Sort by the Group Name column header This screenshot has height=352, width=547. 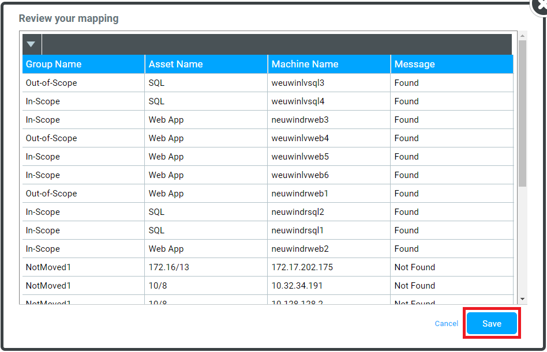pos(54,65)
